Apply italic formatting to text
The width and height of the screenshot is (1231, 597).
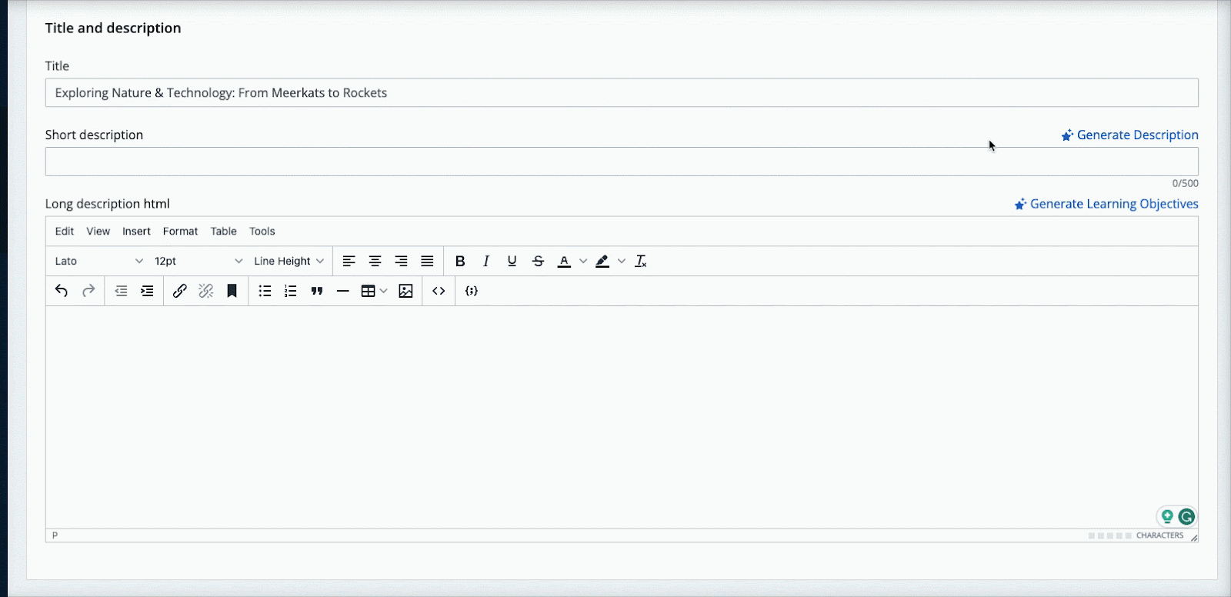pos(486,261)
